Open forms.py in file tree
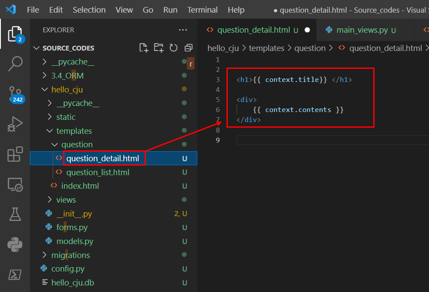429x292 pixels. point(114,227)
